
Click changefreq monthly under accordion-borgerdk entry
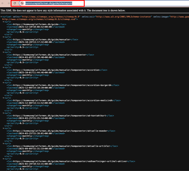27,90
